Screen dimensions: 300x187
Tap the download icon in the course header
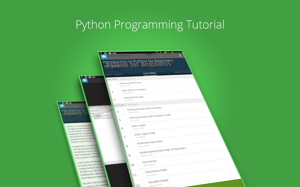point(180,55)
